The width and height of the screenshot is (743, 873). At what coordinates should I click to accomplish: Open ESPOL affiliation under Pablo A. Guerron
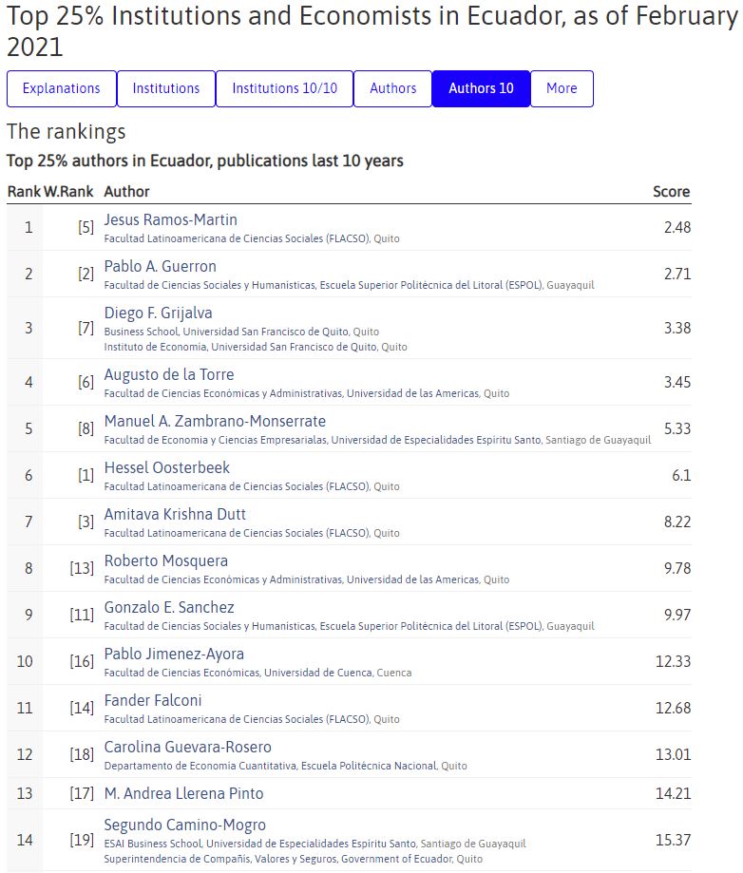pos(323,285)
